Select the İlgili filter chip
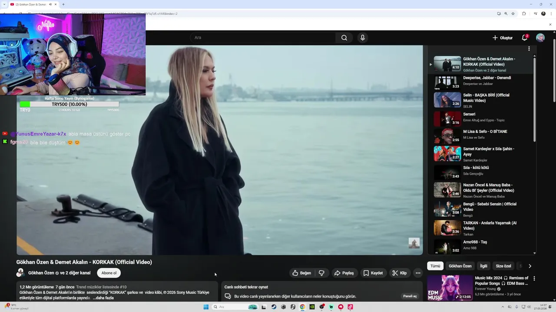Screen dimensions: 556x312 [x=483, y=266]
